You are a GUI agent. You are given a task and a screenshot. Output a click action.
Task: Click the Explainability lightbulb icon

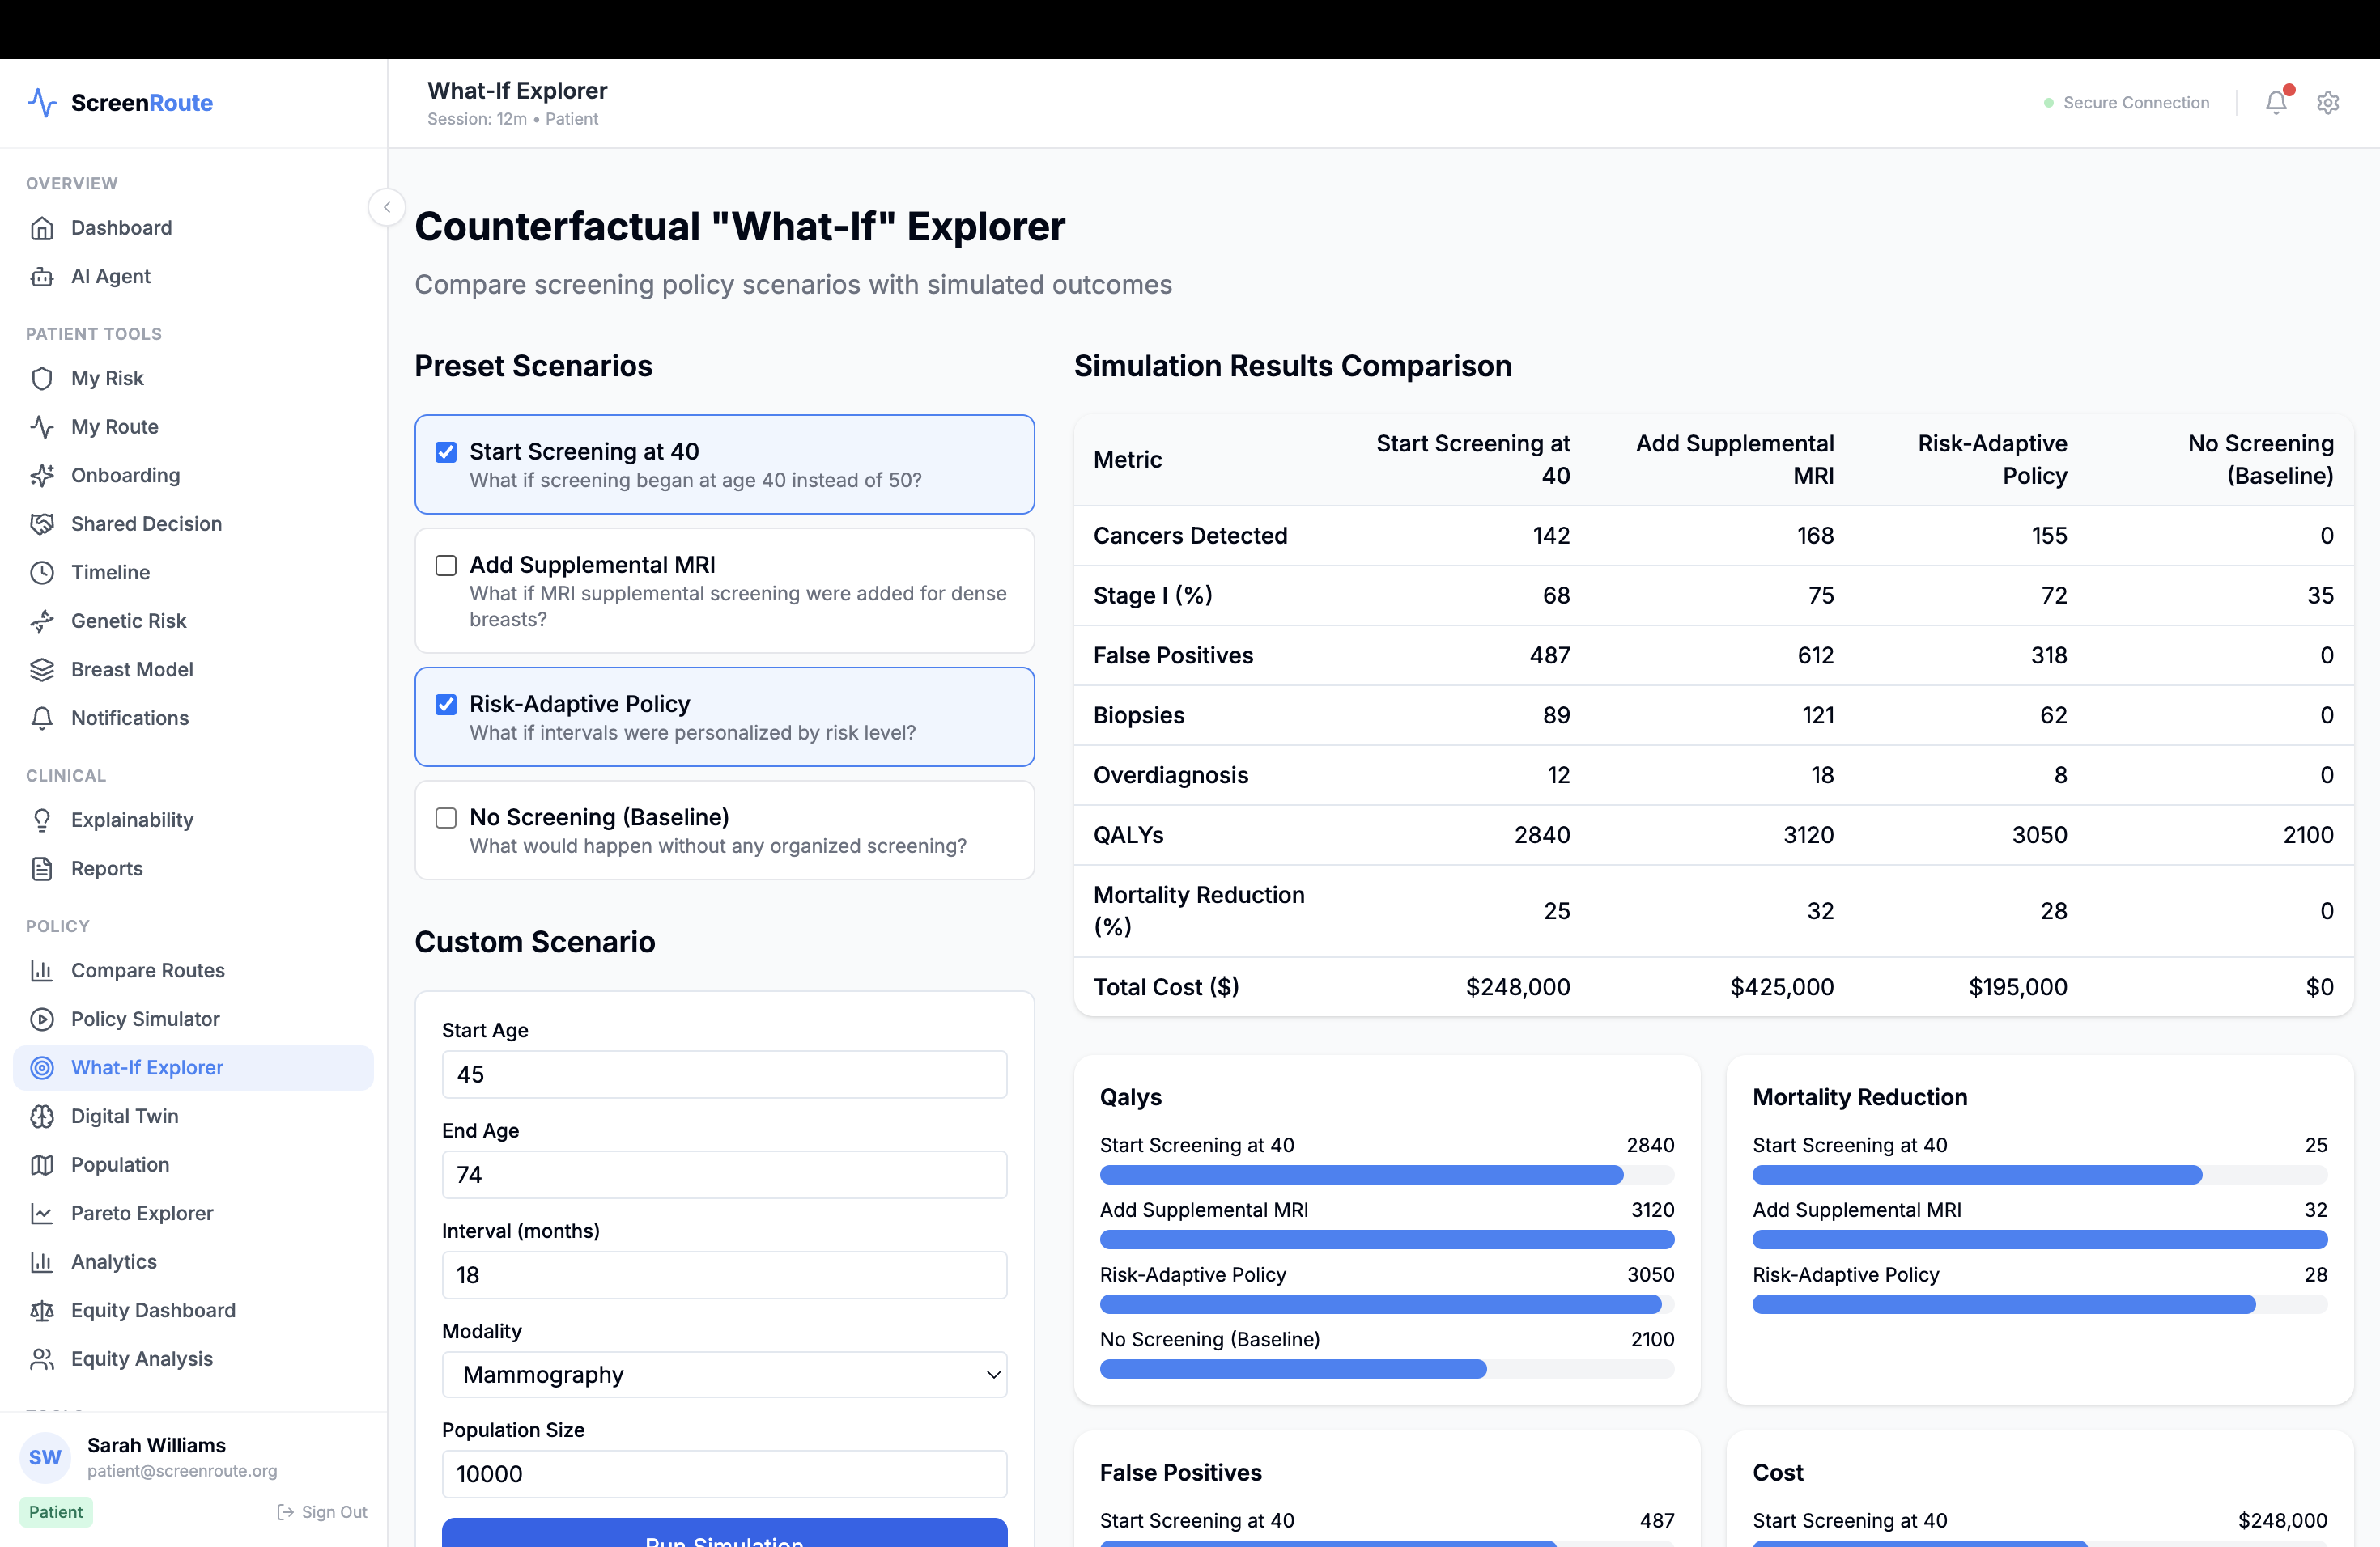42,820
